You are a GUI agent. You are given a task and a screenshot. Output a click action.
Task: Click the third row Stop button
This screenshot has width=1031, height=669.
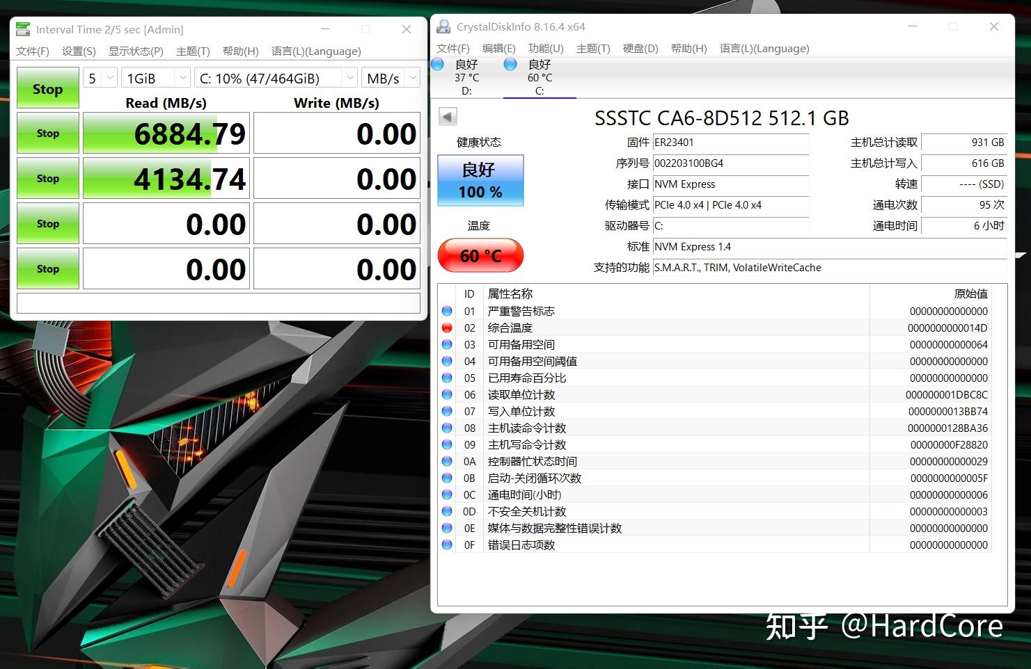click(x=47, y=223)
